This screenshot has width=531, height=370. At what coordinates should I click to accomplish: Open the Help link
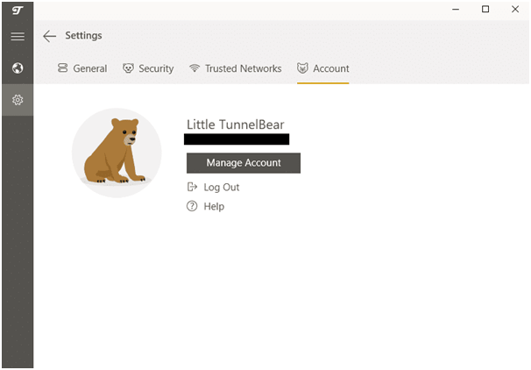[214, 206]
